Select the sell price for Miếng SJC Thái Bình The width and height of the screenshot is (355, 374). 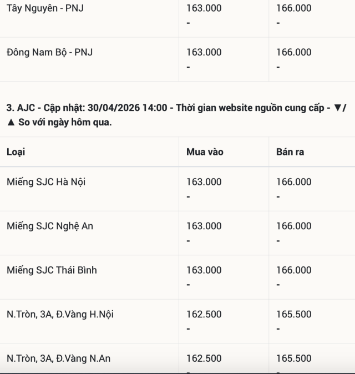294,270
